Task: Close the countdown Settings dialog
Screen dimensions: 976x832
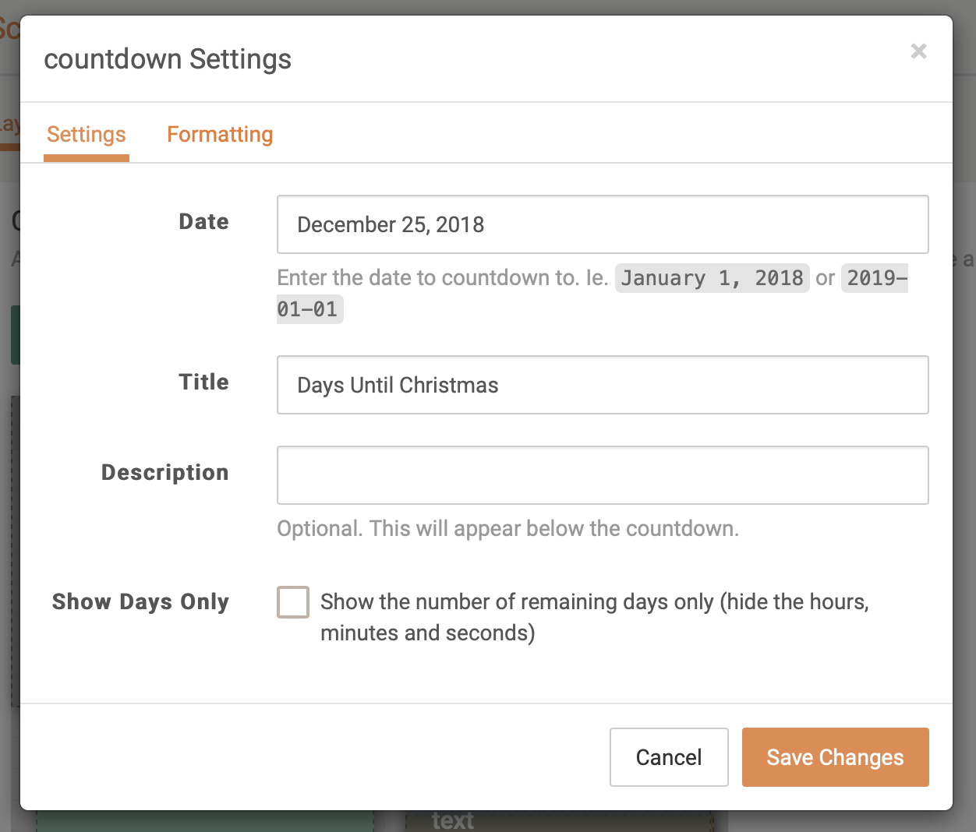Action: [x=918, y=51]
